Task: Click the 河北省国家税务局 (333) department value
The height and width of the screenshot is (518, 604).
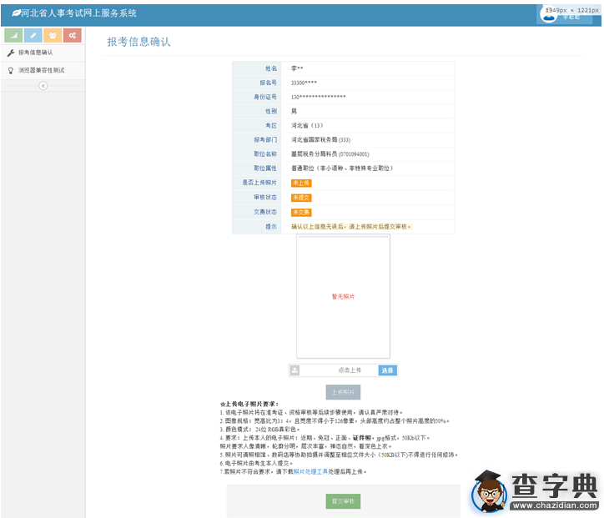Action: coord(320,140)
